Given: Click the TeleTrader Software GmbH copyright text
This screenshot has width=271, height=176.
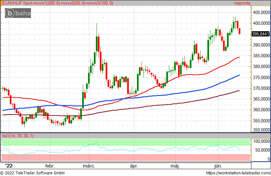Looking at the screenshot, I should click(32, 173).
